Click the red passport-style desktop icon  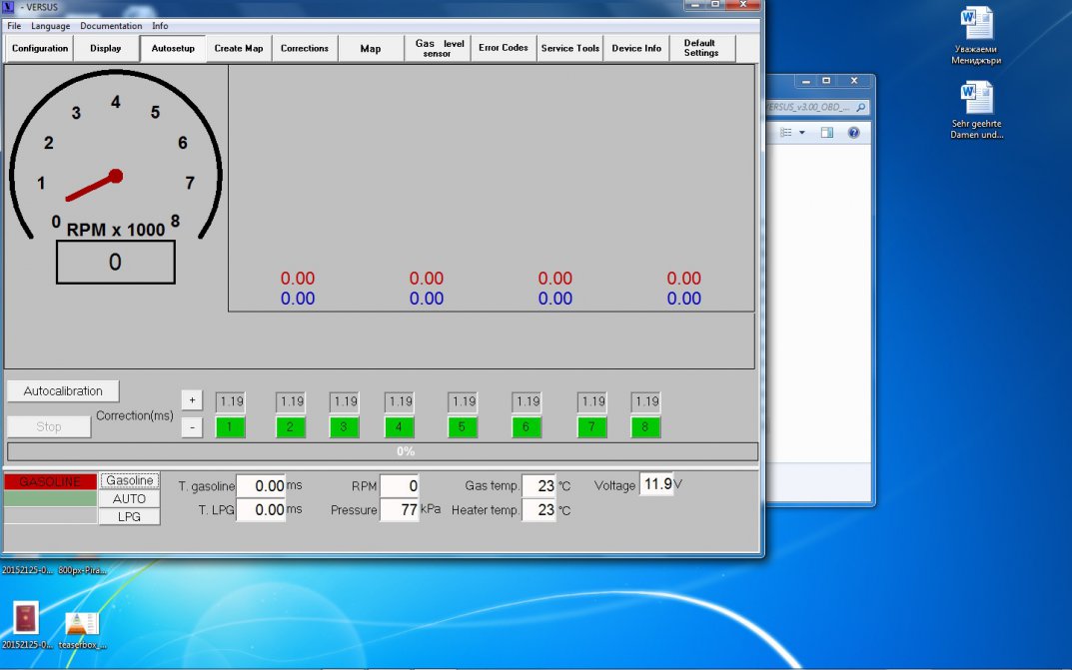pos(26,619)
